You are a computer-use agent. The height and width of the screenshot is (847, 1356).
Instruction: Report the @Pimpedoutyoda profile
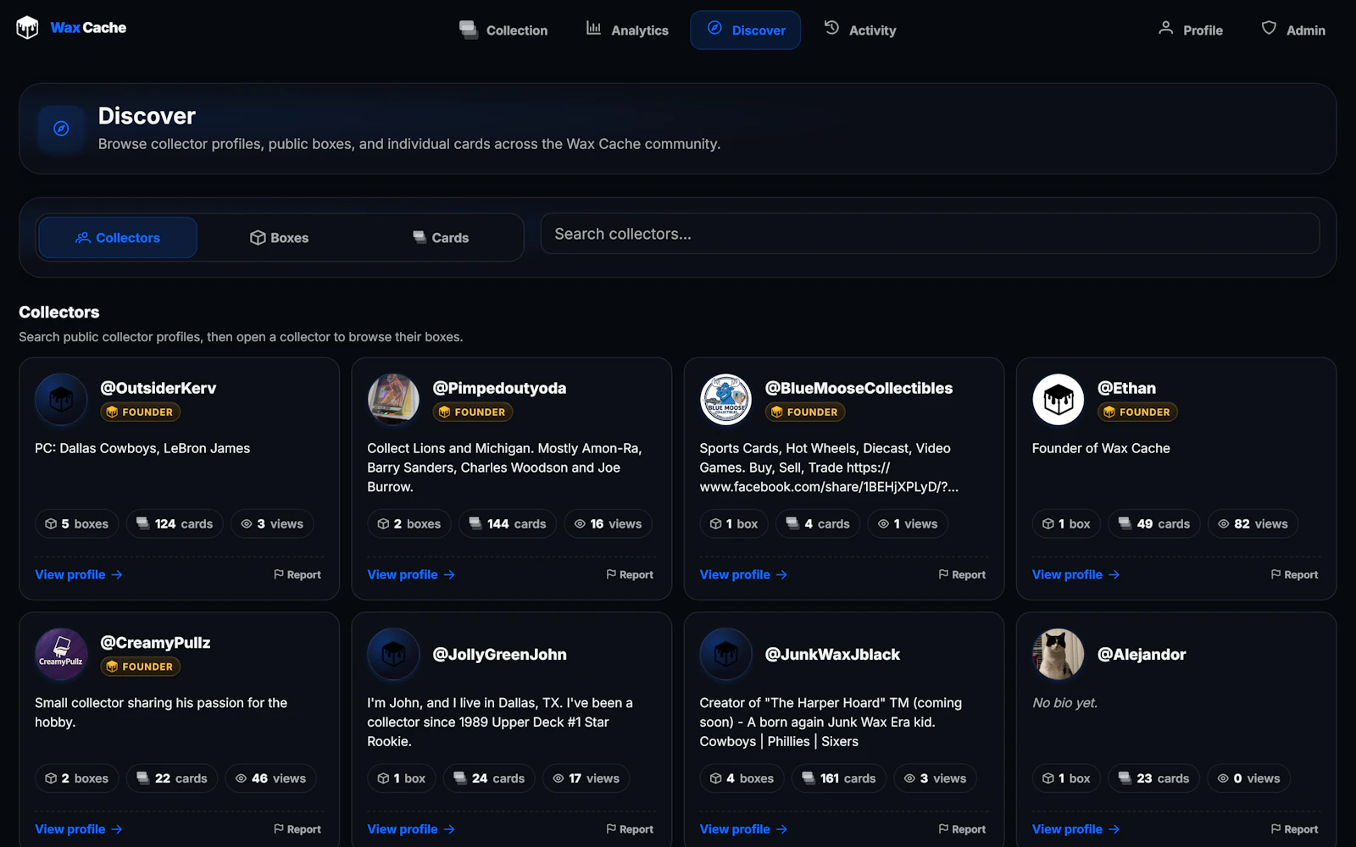tap(630, 574)
